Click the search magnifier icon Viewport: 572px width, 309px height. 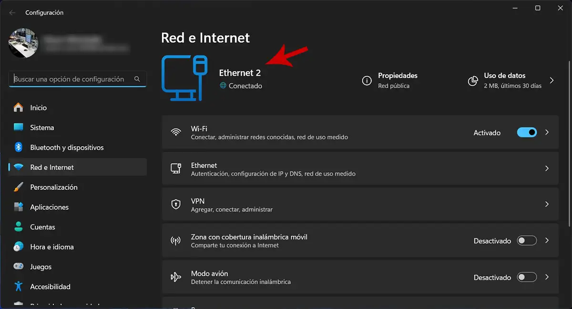coord(137,79)
